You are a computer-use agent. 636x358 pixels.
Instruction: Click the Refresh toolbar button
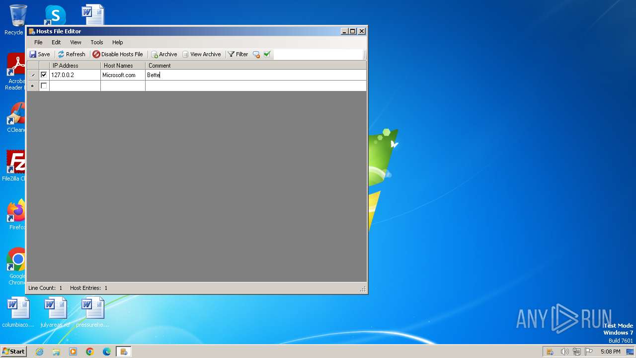pos(72,54)
